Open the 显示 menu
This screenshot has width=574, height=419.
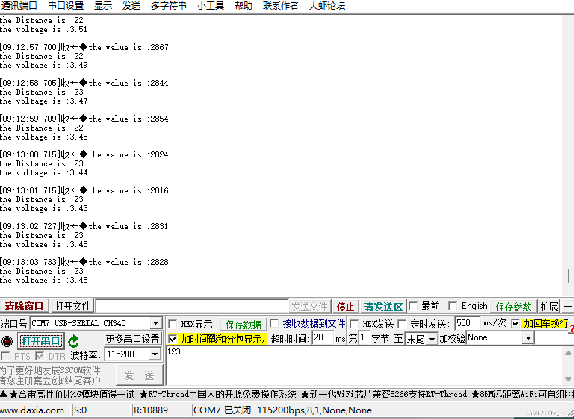tap(103, 6)
